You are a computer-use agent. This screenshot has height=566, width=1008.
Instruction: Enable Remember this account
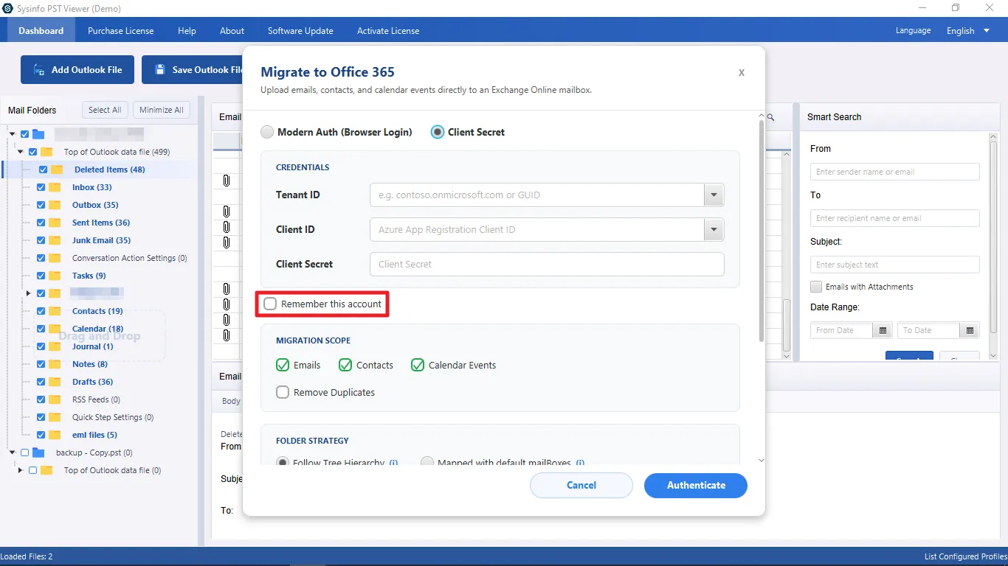pos(270,304)
